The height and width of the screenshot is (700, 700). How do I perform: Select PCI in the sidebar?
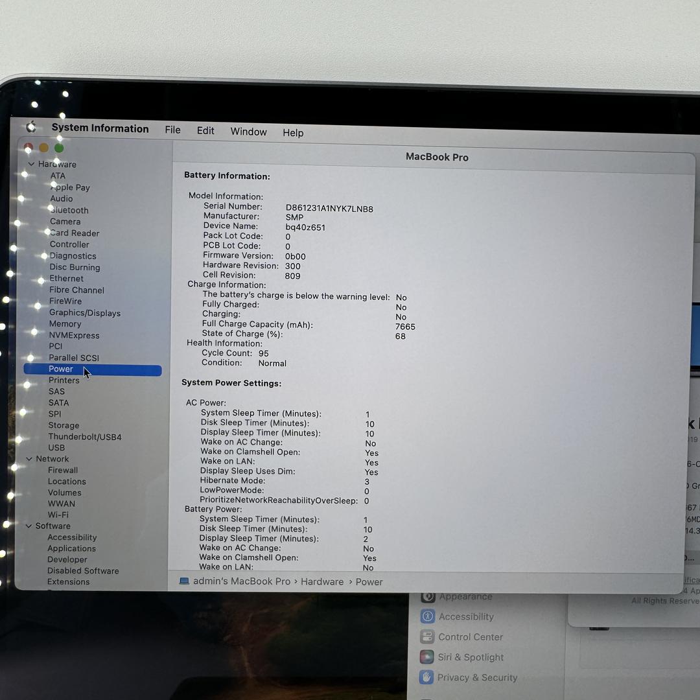tap(55, 346)
